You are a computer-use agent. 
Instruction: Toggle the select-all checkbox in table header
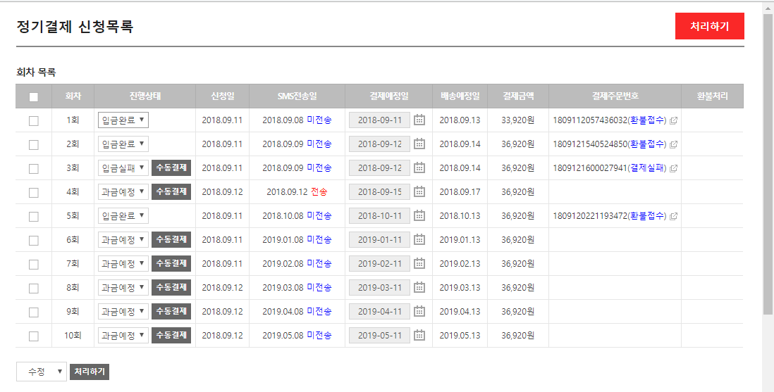34,97
